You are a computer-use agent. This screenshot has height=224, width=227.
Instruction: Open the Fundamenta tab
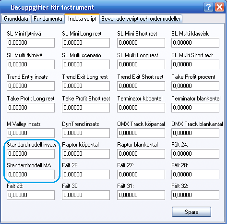[48, 19]
